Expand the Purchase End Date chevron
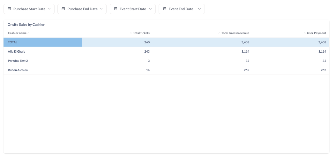 101,9
